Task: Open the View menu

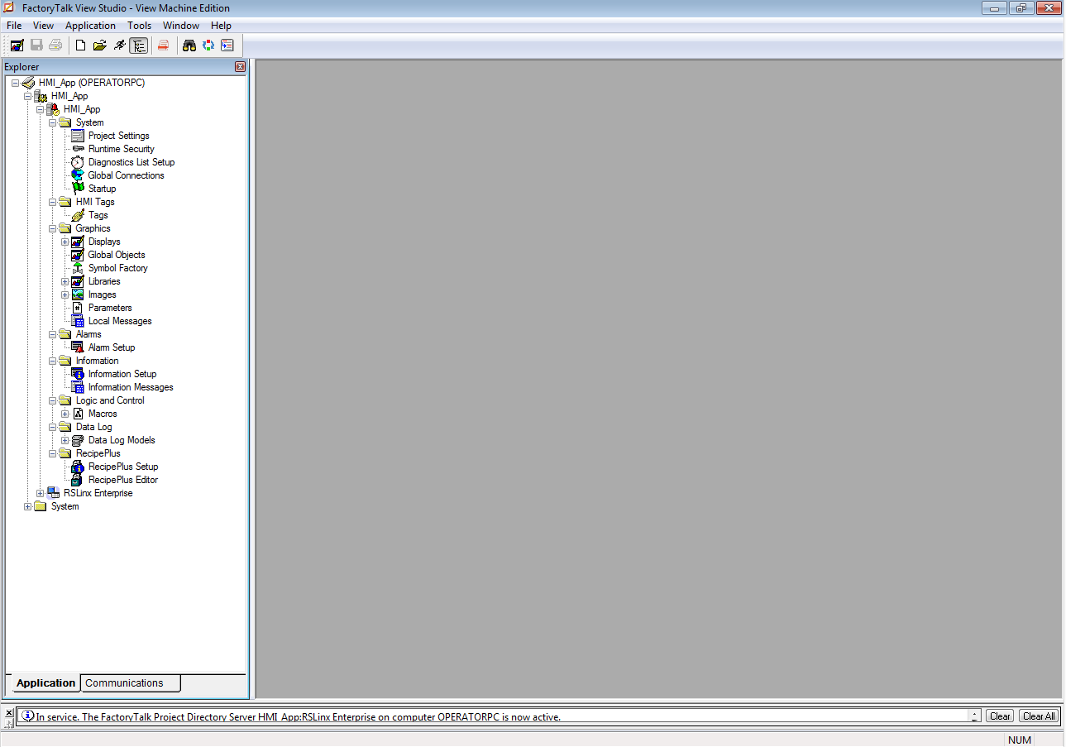Action: click(43, 26)
